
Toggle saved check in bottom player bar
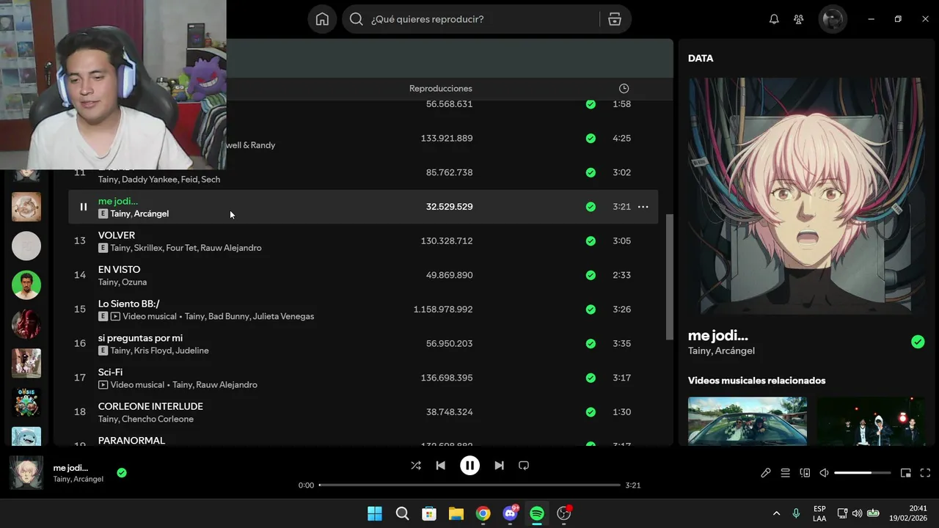(122, 473)
